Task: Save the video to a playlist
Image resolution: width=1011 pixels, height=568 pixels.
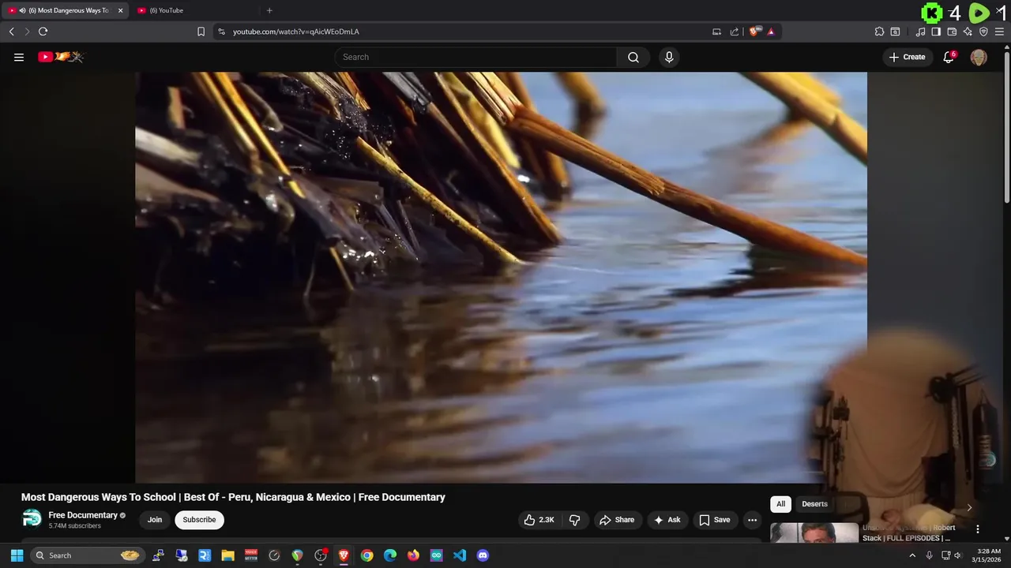Action: (715, 520)
